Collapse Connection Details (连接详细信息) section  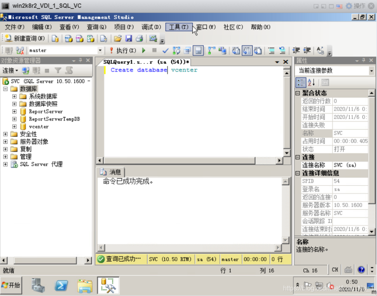coord(298,173)
